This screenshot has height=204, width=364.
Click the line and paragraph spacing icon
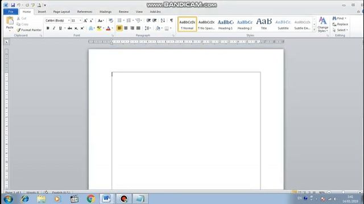click(x=147, y=28)
